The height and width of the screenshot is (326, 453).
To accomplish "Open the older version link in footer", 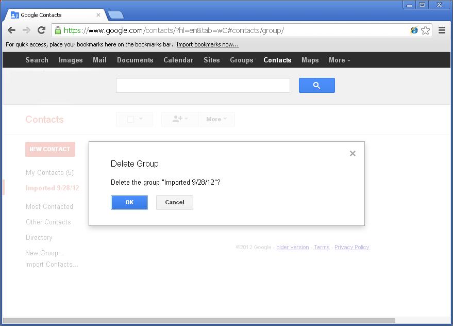I will pos(293,247).
